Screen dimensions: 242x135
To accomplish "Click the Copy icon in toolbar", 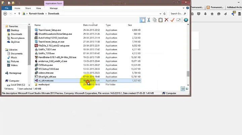I will [154, 20].
